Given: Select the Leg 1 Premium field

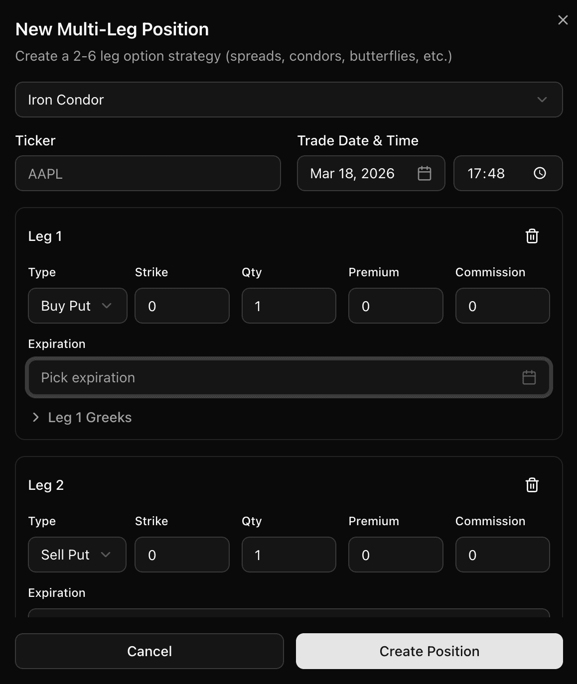Looking at the screenshot, I should pos(396,306).
